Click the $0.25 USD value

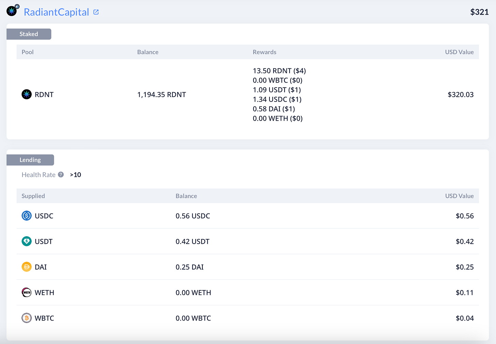(465, 267)
